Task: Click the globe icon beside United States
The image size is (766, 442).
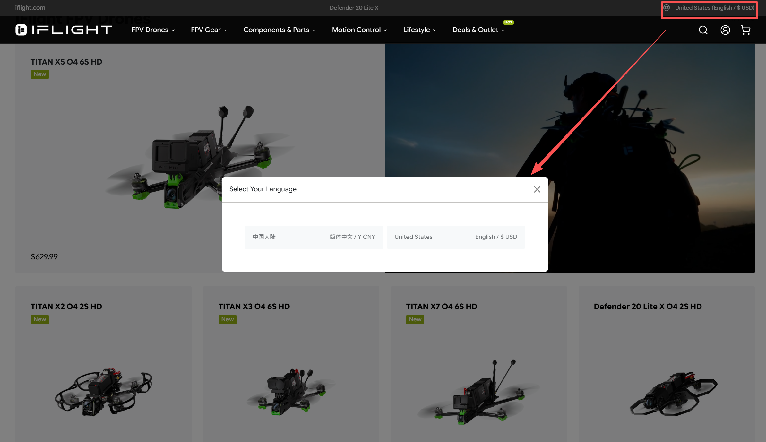Action: click(667, 8)
